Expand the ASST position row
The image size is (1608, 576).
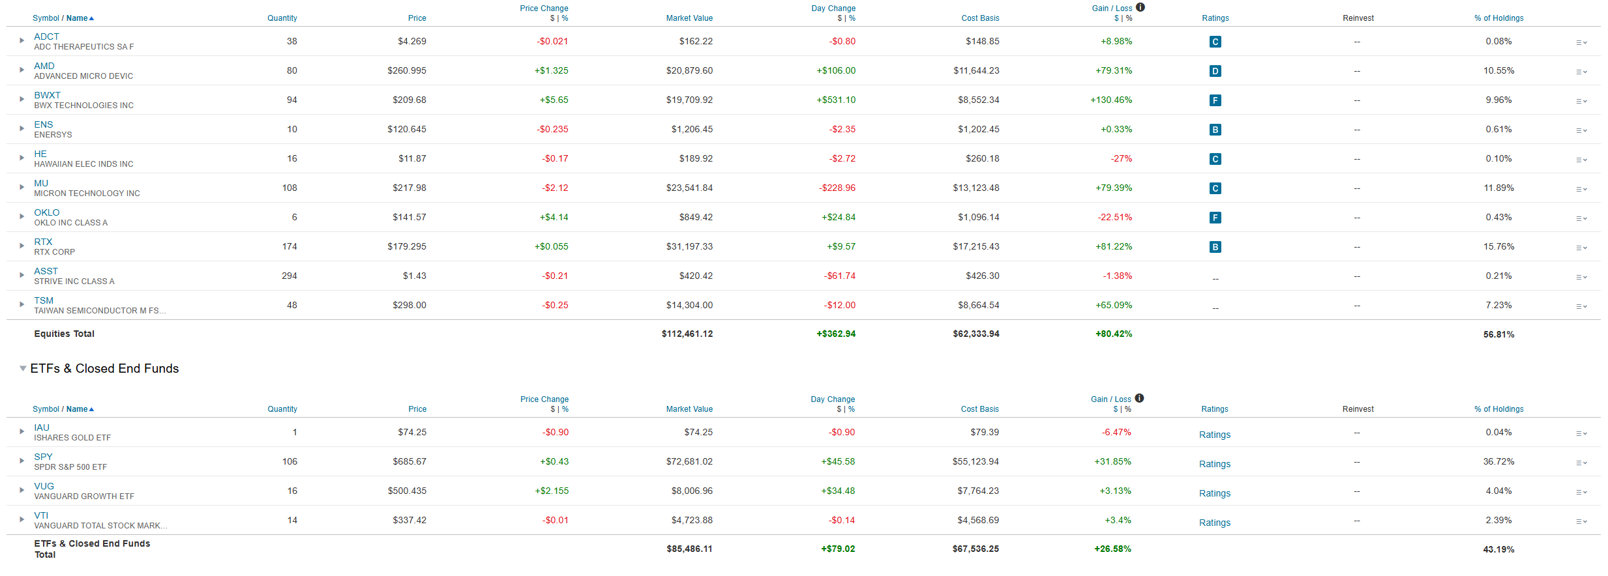click(x=22, y=275)
